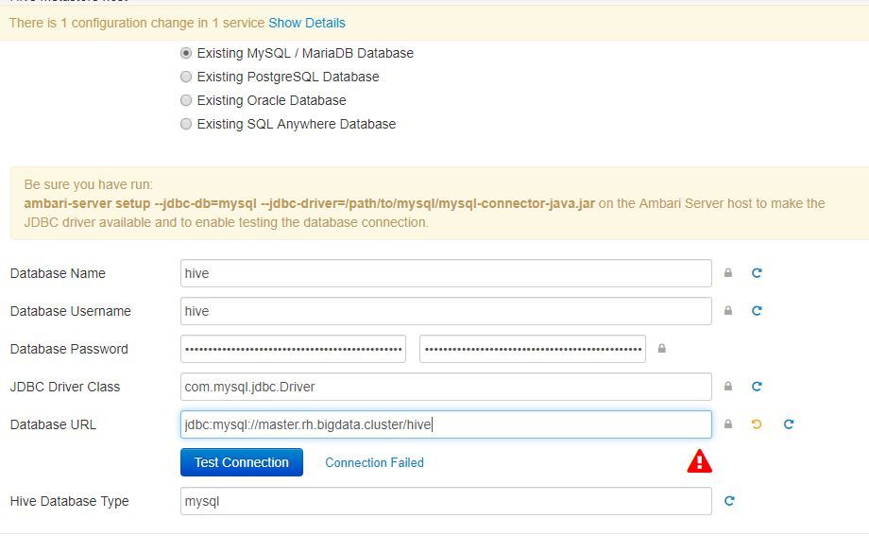Click lock icon beside Database Name
The height and width of the screenshot is (536, 869).
[728, 273]
